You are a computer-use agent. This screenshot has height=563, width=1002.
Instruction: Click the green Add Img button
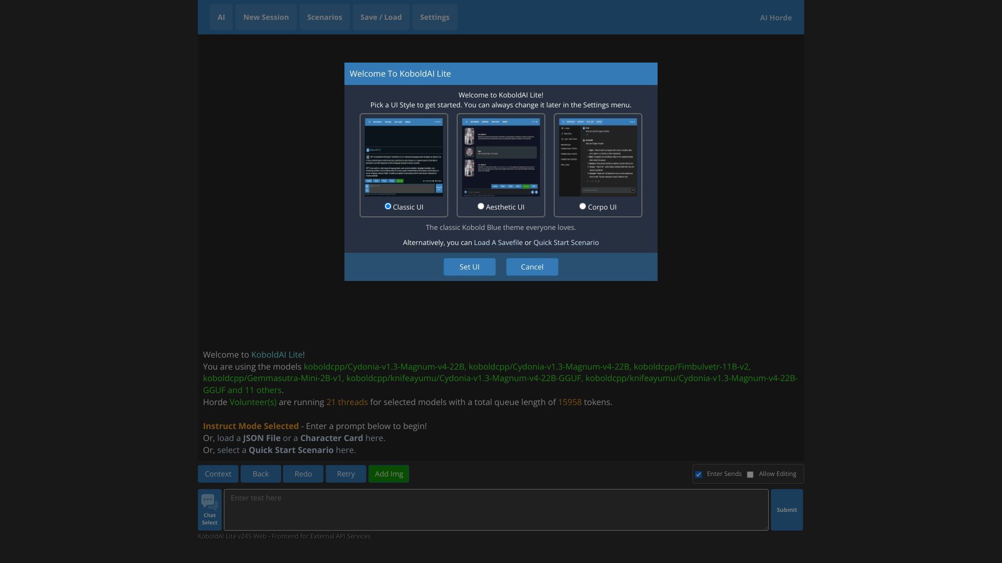pos(389,474)
